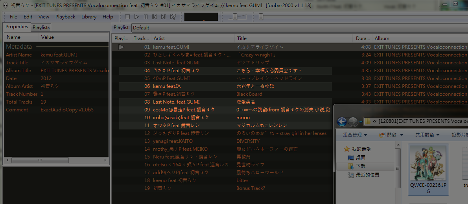
Task: Select the QWCE-00236.JPG thumbnail
Action: point(428,170)
